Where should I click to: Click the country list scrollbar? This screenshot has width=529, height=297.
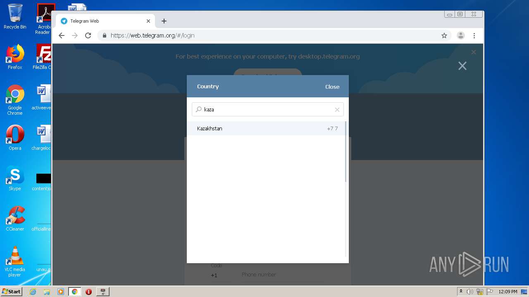coord(346,152)
